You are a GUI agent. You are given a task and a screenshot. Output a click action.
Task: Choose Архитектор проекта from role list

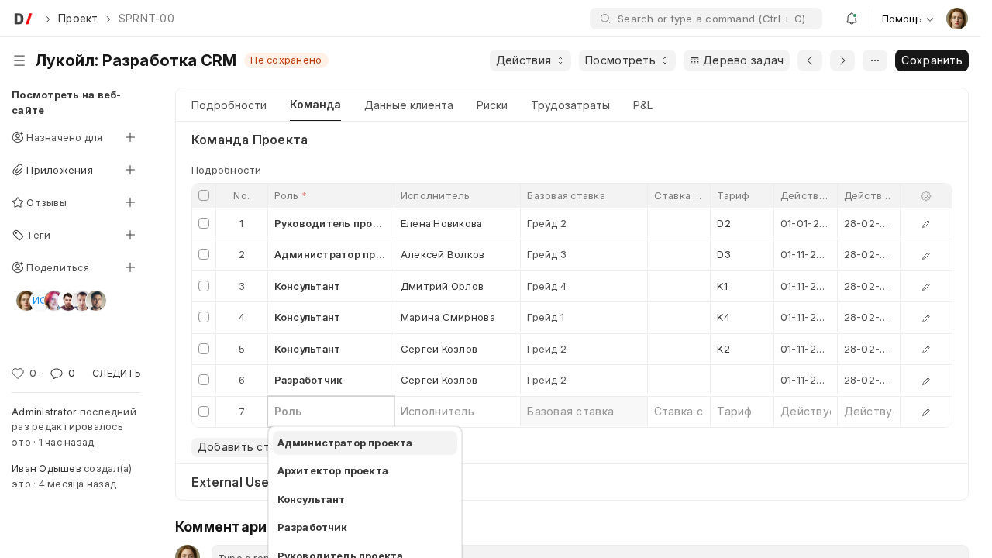tap(365, 471)
